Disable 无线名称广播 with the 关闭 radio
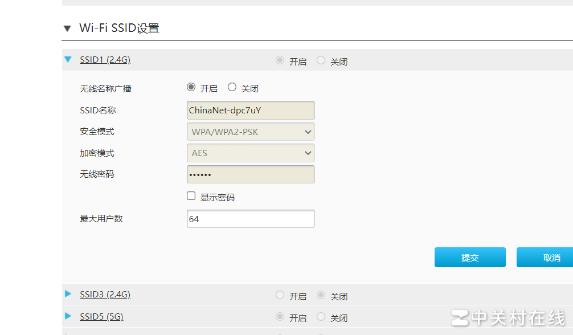 (x=232, y=87)
